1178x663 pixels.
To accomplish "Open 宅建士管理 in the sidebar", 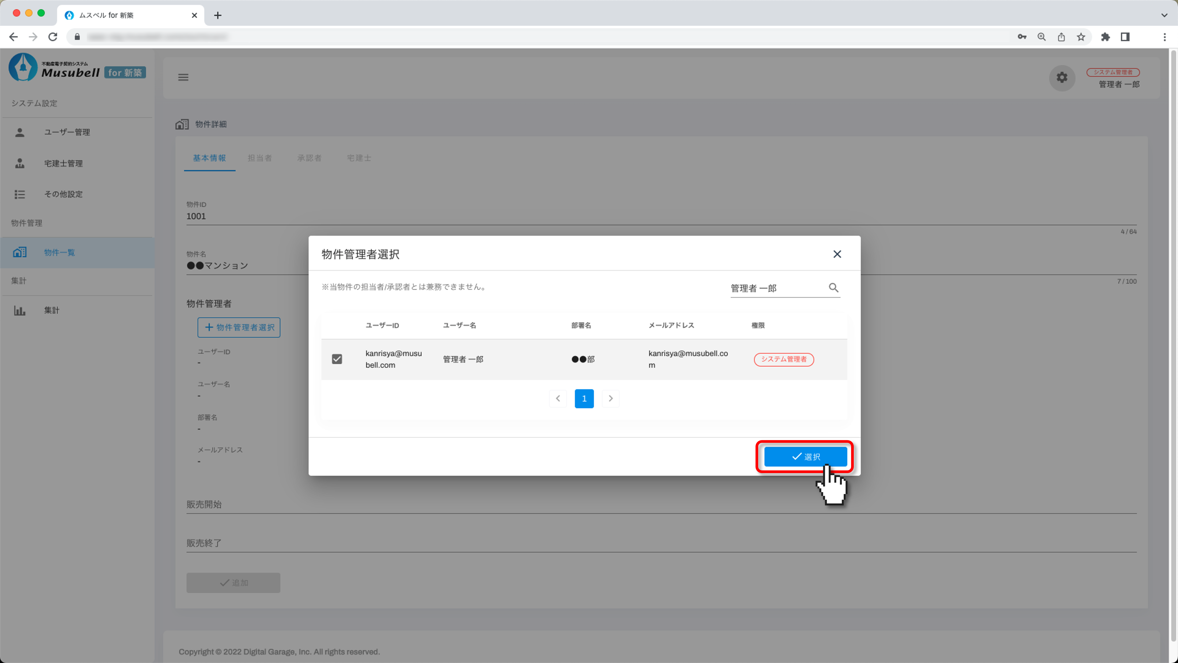I will click(63, 163).
